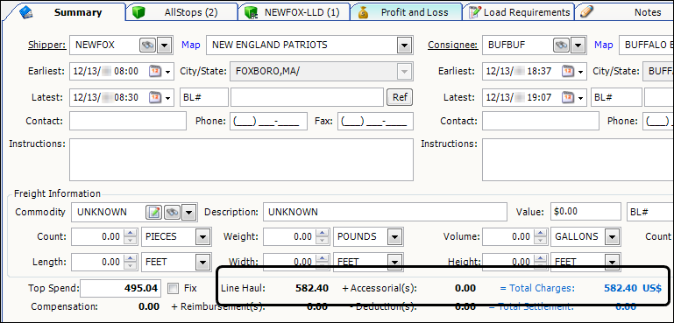This screenshot has width=674, height=323.
Task: Open the Load Requirements tab
Action: pos(519,12)
